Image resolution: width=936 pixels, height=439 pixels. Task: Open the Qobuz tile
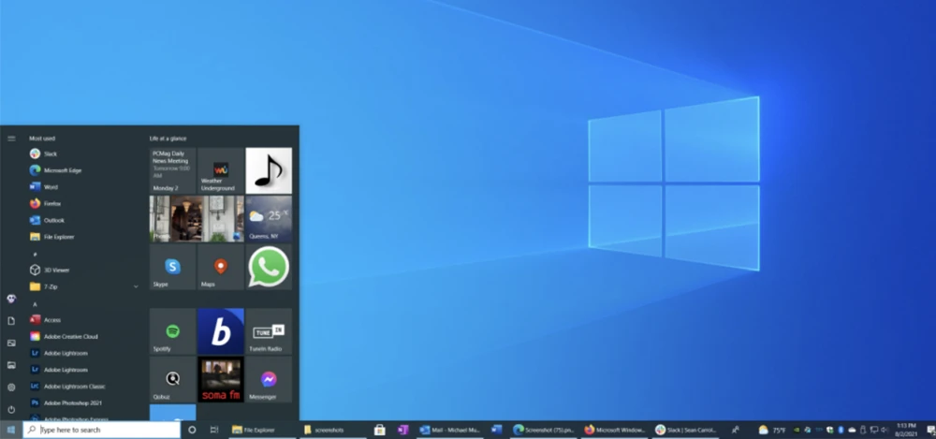pyautogui.click(x=172, y=379)
